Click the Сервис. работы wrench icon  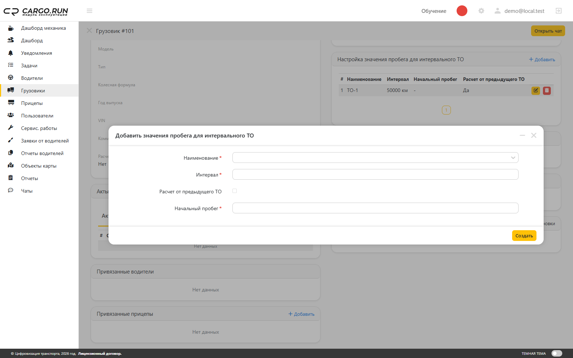pyautogui.click(x=11, y=128)
